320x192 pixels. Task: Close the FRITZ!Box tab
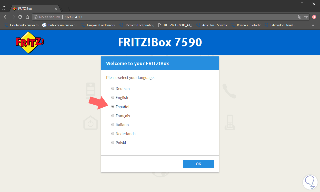pyautogui.click(x=56, y=9)
